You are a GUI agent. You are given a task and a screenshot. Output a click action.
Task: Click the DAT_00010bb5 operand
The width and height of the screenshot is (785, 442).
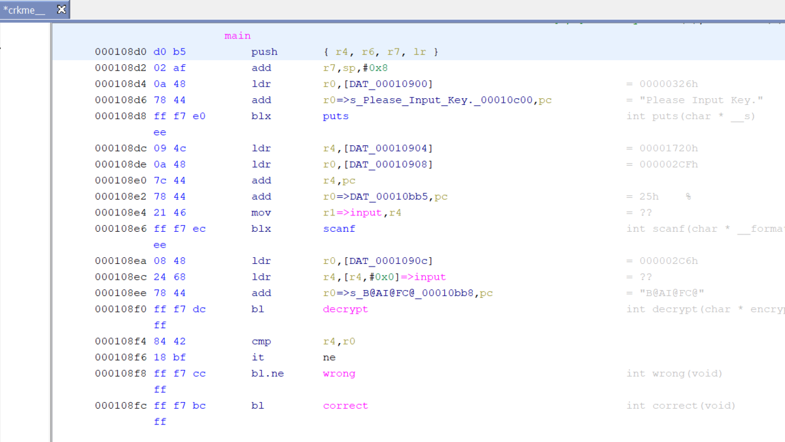391,196
